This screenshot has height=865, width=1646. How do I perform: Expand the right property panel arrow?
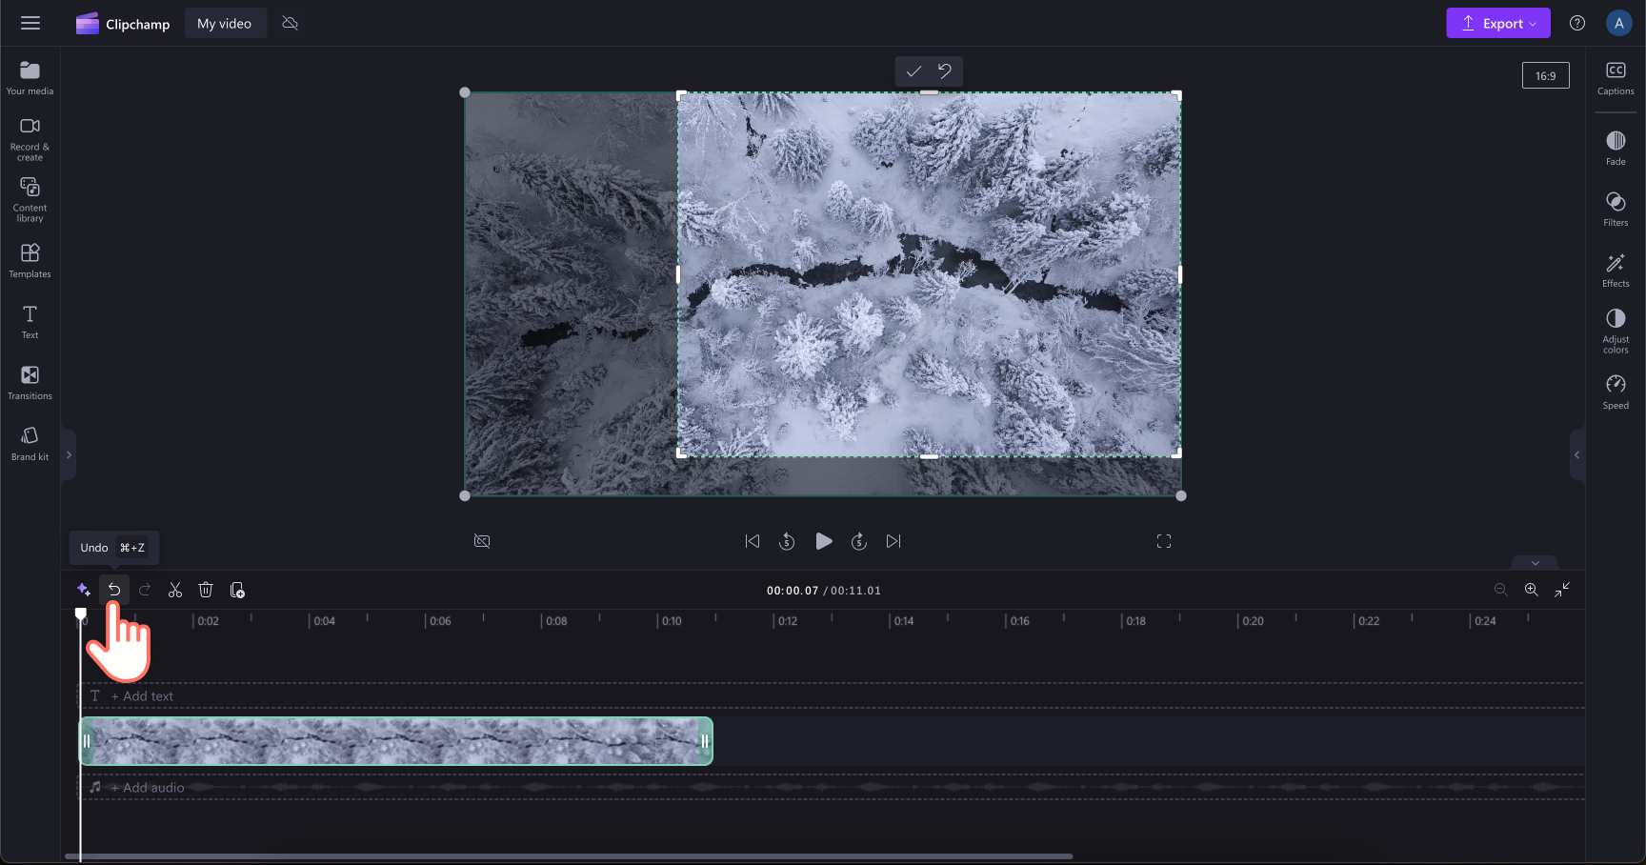(x=1576, y=455)
